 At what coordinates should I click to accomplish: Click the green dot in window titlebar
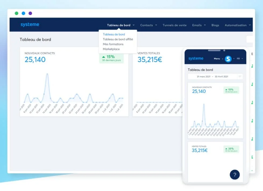click(17, 13)
